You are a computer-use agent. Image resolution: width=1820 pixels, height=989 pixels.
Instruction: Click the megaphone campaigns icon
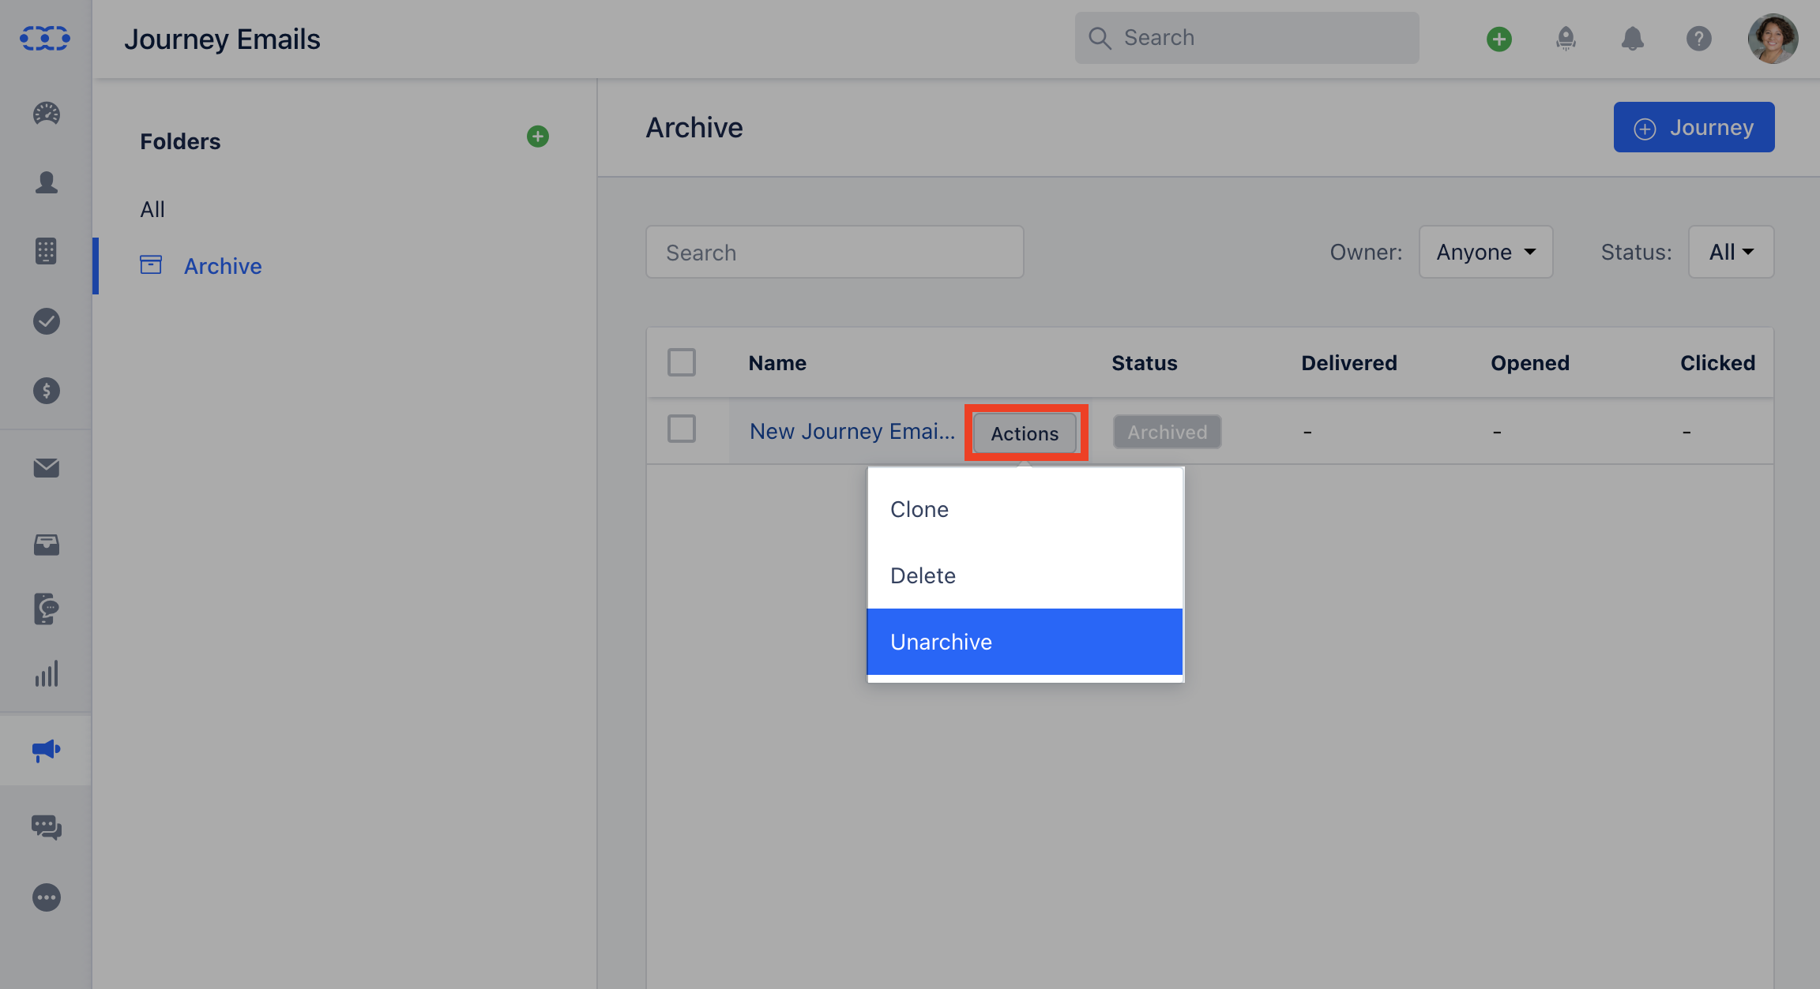click(46, 749)
